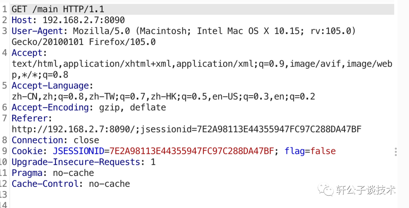The width and height of the screenshot is (409, 208).
Task: Click the Accept header name on line 4
Action: (x=28, y=53)
